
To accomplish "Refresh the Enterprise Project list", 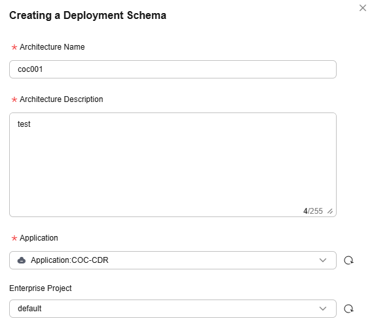I will (348, 309).
